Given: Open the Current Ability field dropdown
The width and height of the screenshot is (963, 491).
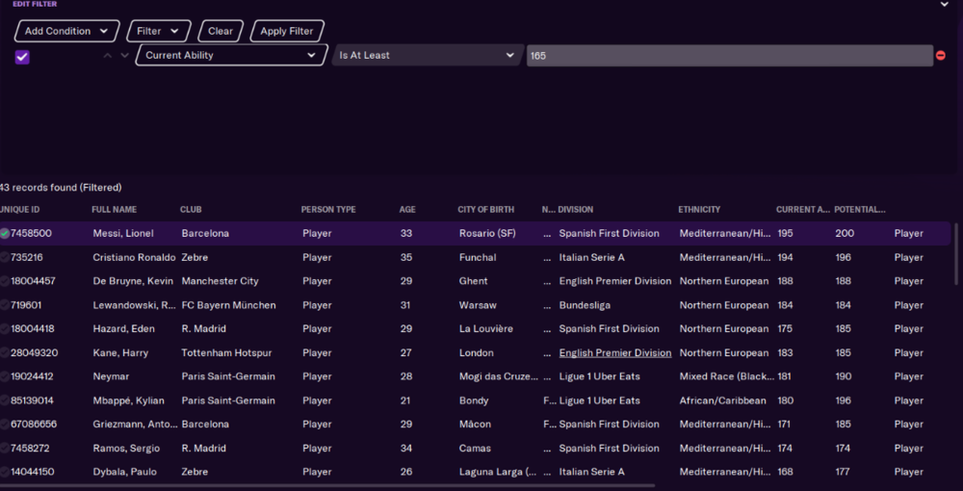Looking at the screenshot, I should tap(231, 55).
